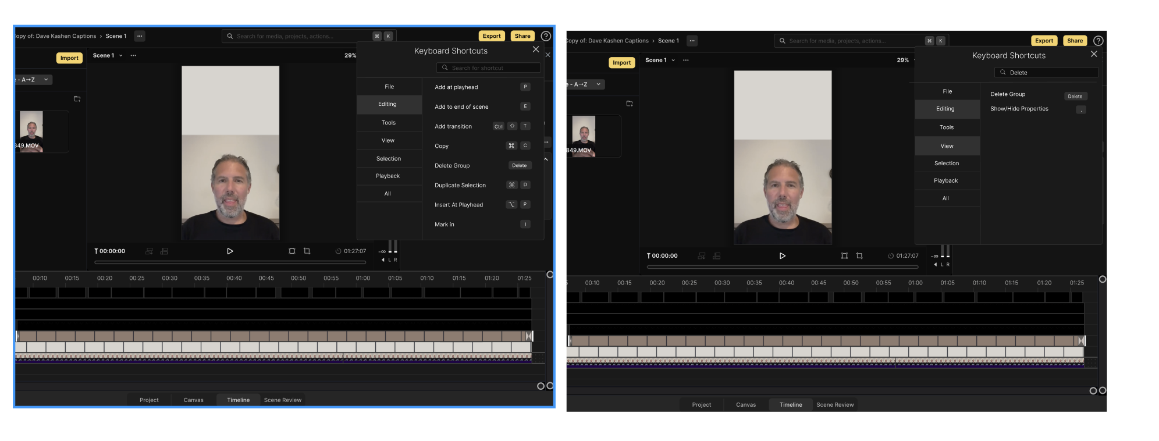Click the audio speaker icon in the left screenshot
This screenshot has height=441, width=1159.
383,260
